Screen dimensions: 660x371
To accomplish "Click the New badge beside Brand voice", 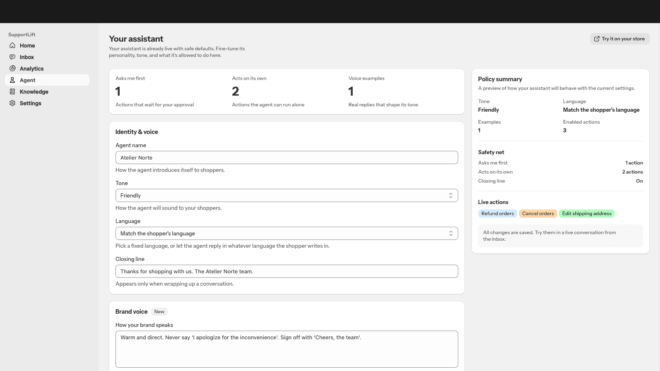I will click(x=159, y=312).
